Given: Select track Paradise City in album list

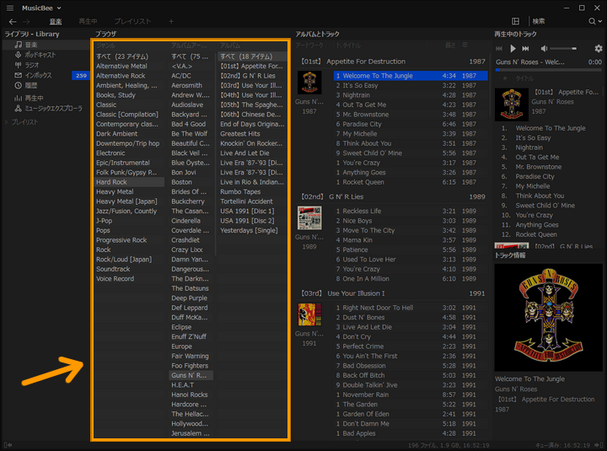Looking at the screenshot, I should (411, 124).
